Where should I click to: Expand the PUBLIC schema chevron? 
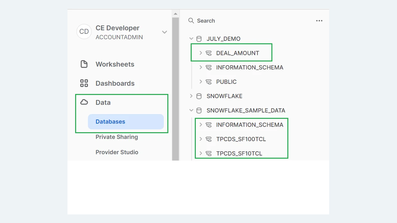[x=201, y=82]
